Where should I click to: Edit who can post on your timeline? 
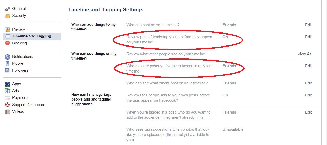(x=308, y=25)
